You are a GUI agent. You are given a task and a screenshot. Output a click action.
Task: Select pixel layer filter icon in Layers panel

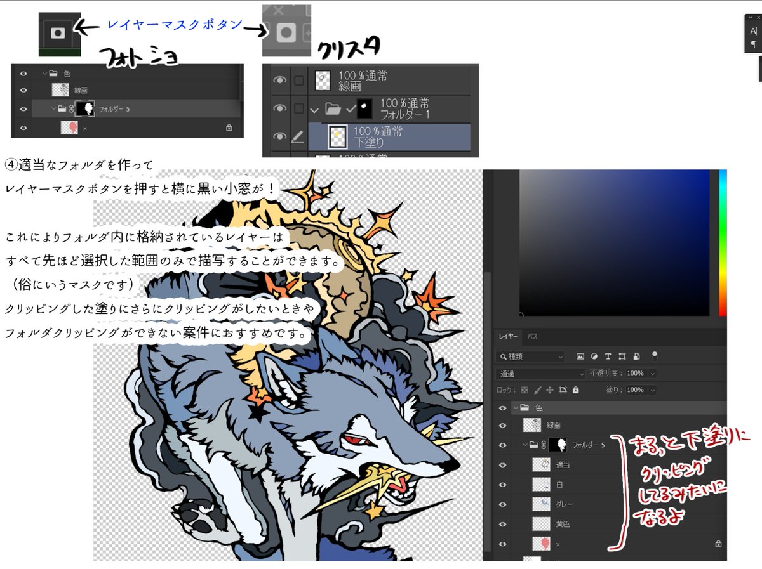click(x=580, y=356)
